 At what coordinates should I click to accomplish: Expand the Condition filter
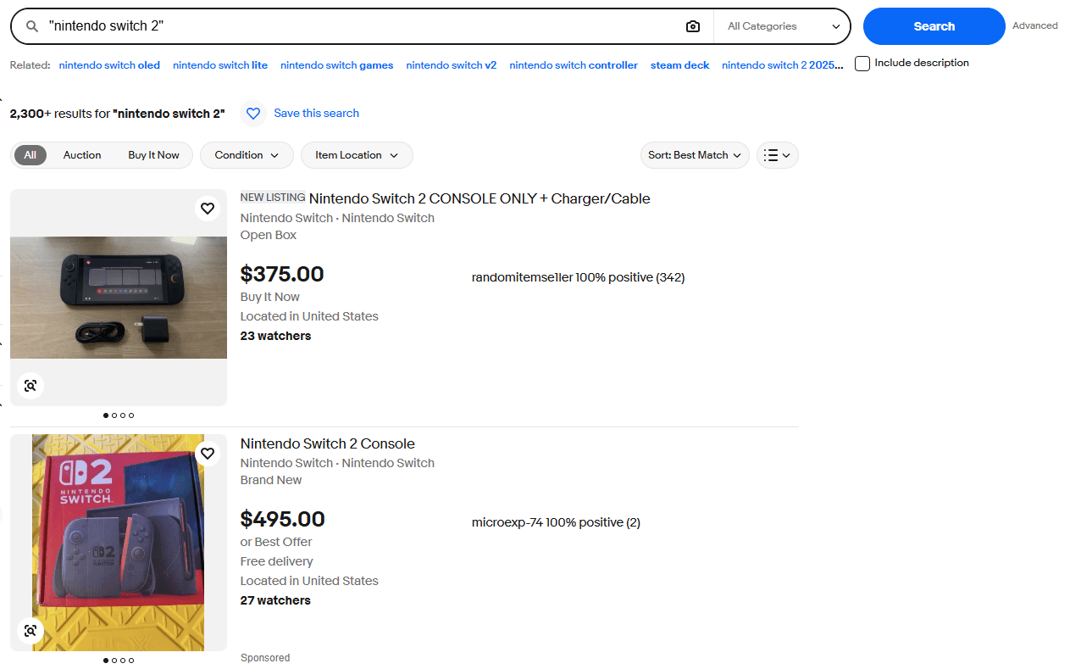(x=247, y=155)
